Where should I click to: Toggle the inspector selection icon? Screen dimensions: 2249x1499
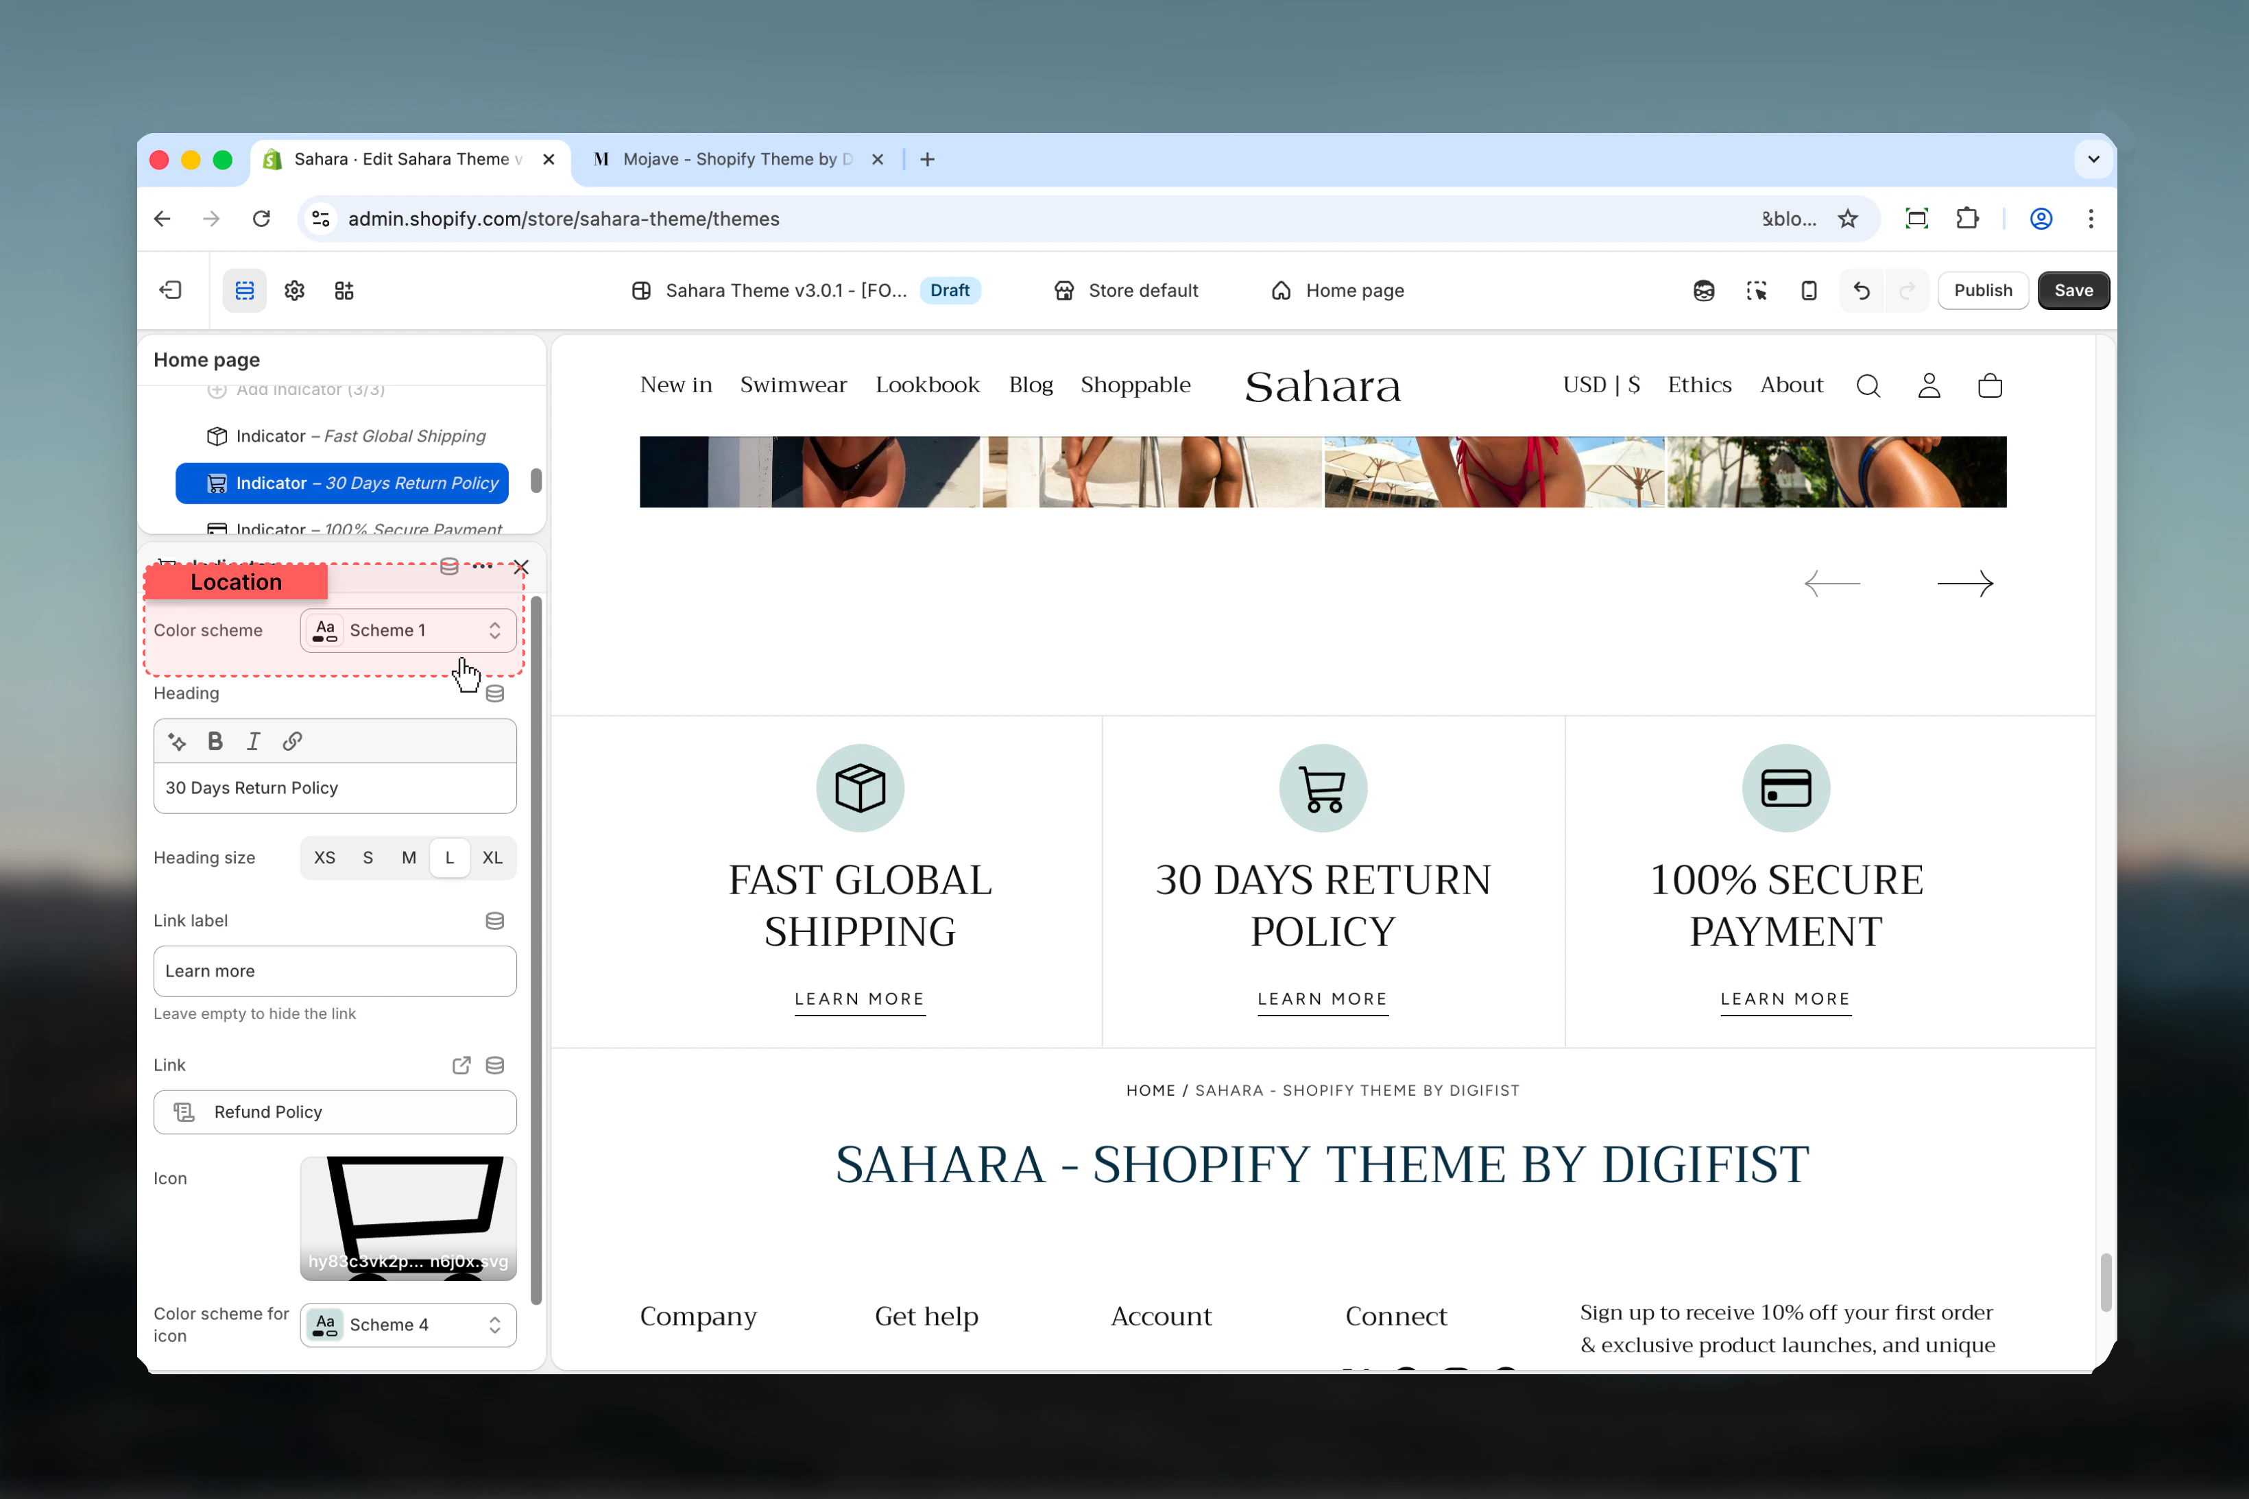click(x=1756, y=291)
